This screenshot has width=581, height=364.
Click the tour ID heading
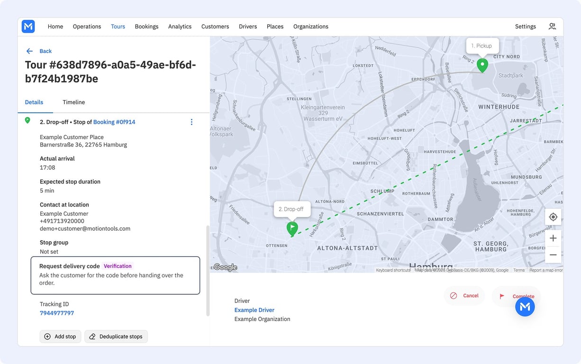pos(110,72)
